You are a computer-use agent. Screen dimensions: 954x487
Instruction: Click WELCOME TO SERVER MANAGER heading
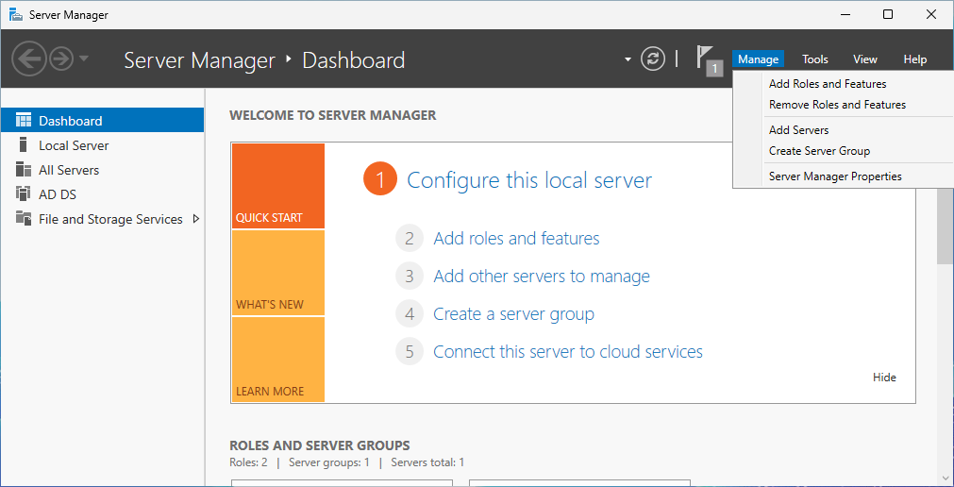click(x=333, y=115)
